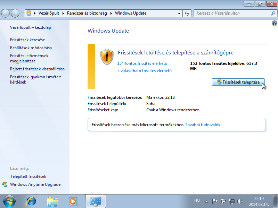Click the Forward navigation arrow button
Image resolution: width=278 pixels, height=208 pixels.
tap(15, 13)
